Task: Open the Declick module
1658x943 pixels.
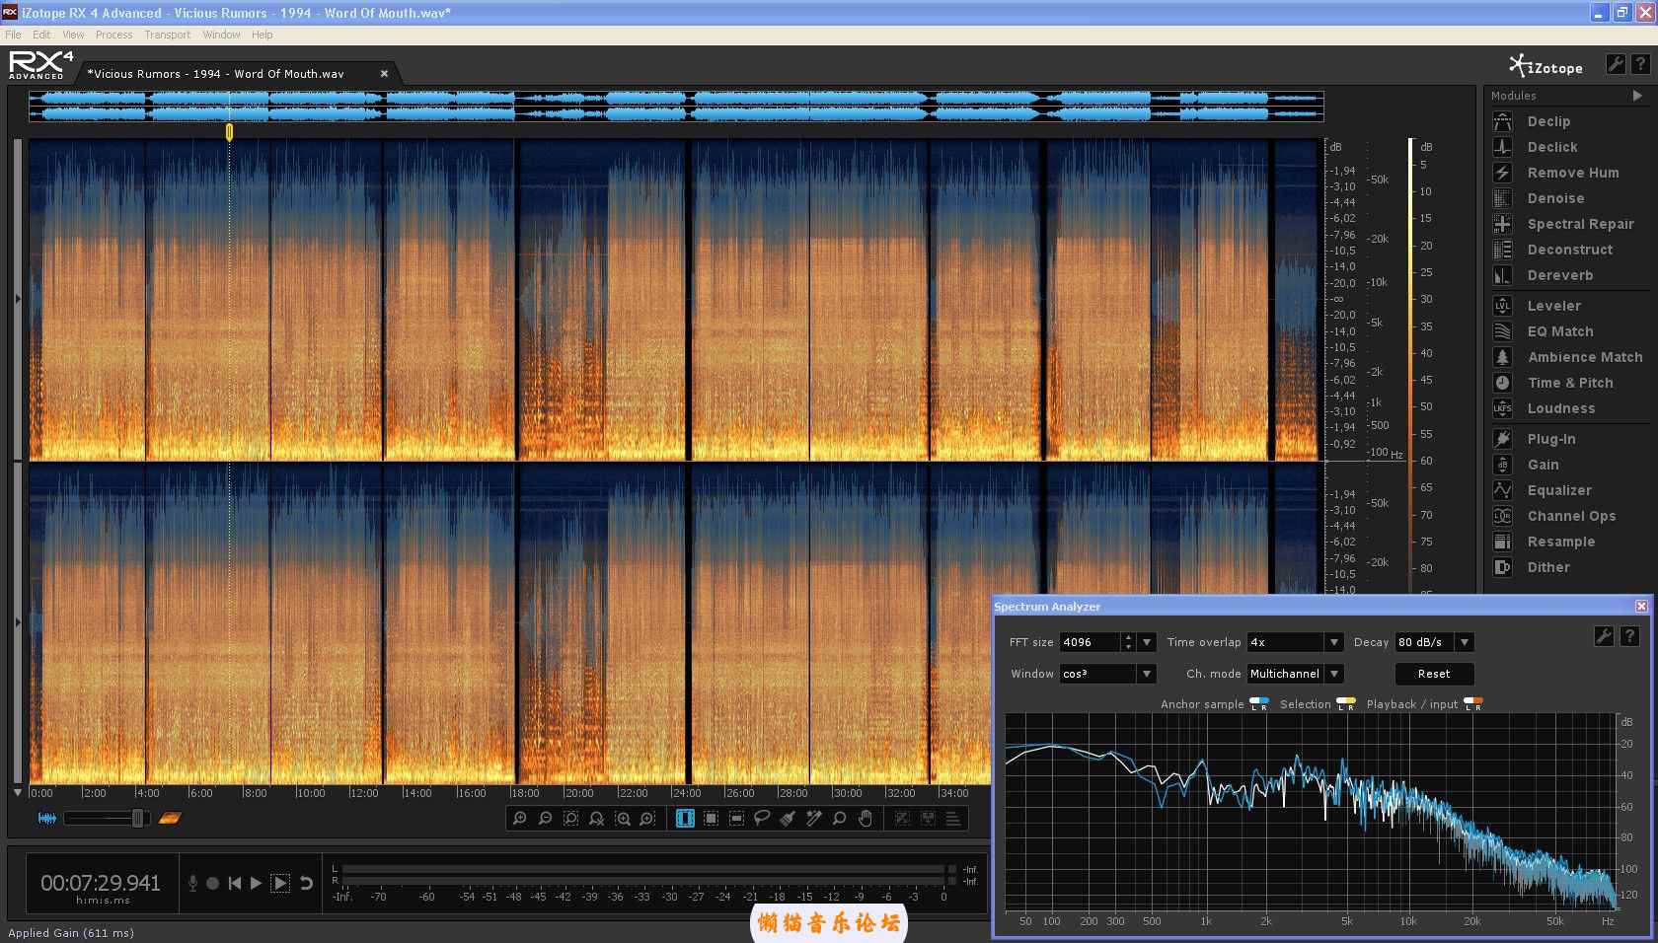Action: pos(1551,147)
